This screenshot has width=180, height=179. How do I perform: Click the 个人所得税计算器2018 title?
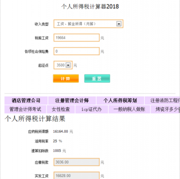(x=90, y=7)
